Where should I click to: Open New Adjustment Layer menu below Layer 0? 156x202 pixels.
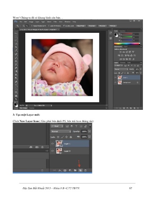[70, 170]
